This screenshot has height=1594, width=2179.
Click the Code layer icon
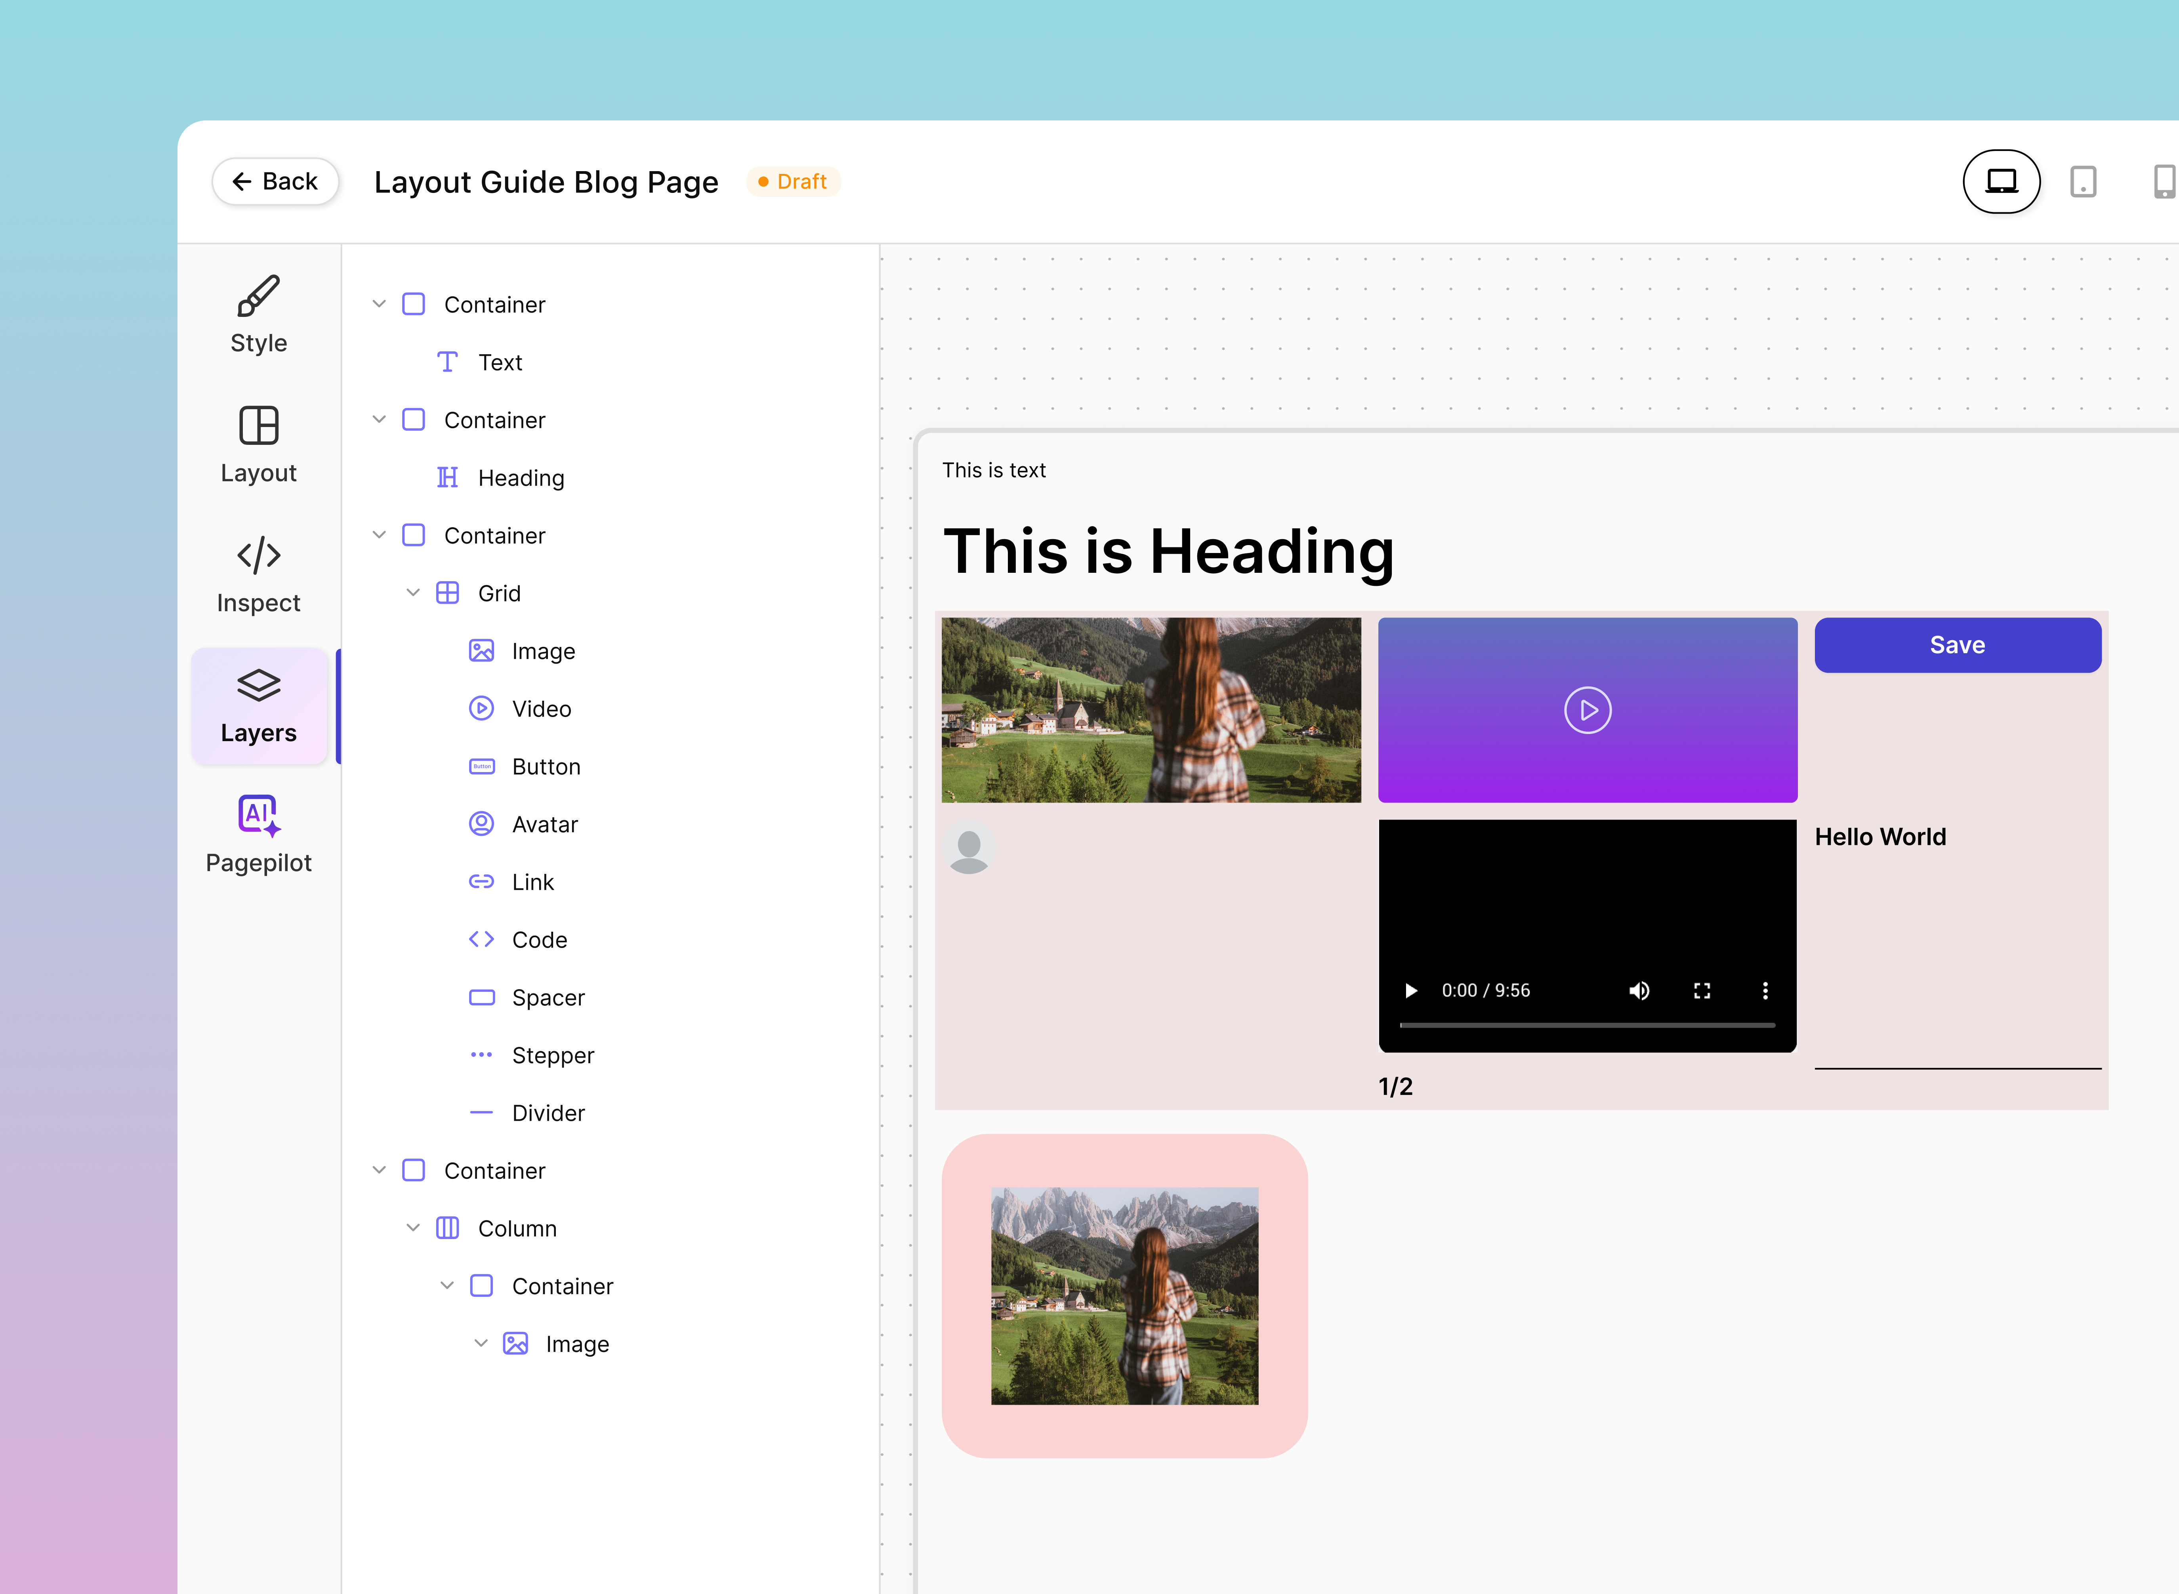[x=481, y=939]
